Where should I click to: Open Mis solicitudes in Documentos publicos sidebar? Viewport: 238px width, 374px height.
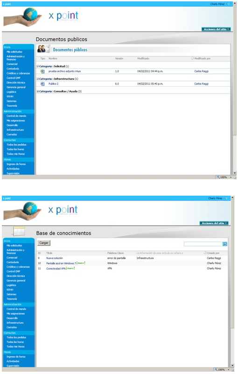(x=14, y=52)
